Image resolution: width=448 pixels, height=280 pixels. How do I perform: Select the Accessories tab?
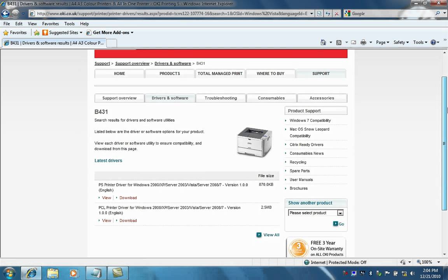coord(322,98)
